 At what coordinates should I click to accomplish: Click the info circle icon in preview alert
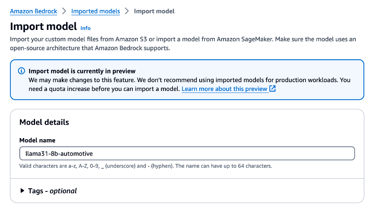click(x=22, y=71)
